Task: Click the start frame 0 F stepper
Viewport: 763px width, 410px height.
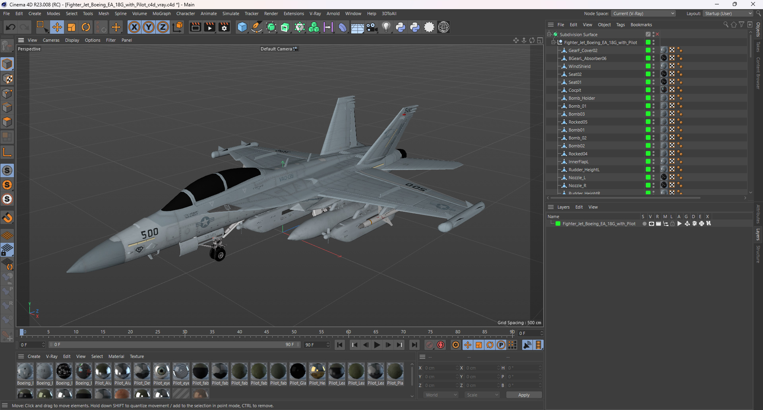Action: click(43, 344)
